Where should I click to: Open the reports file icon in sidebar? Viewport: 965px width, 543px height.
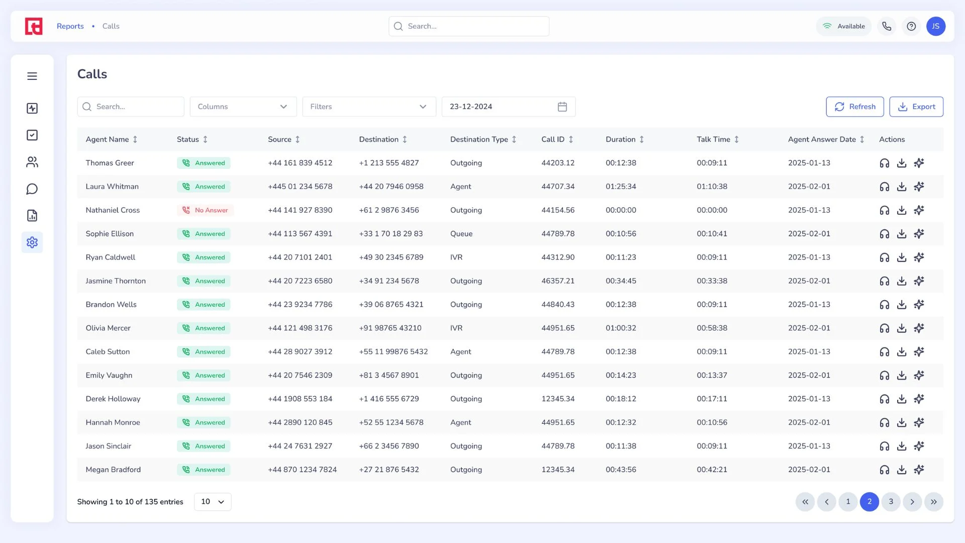coord(32,216)
